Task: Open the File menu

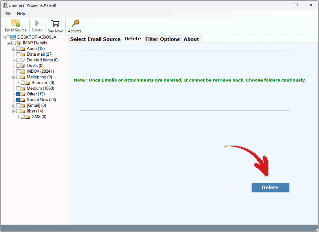Action: 8,14
